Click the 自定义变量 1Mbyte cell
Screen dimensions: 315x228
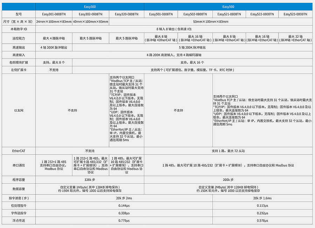90,189
